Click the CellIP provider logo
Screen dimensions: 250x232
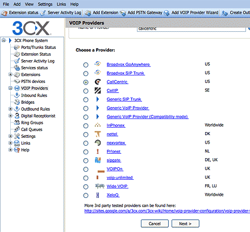tap(98, 91)
